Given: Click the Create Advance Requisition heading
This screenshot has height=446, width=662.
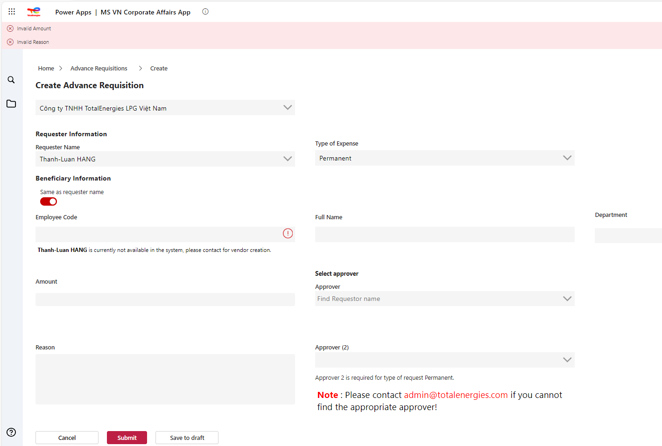Looking at the screenshot, I should tap(90, 85).
